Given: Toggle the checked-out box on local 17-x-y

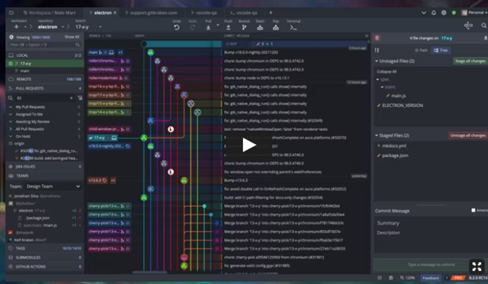Looking at the screenshot, I should (x=10, y=64).
